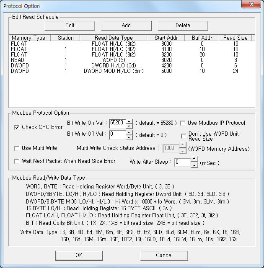Click read size cell 24
The width and height of the screenshot is (264, 268).
coord(236,71)
